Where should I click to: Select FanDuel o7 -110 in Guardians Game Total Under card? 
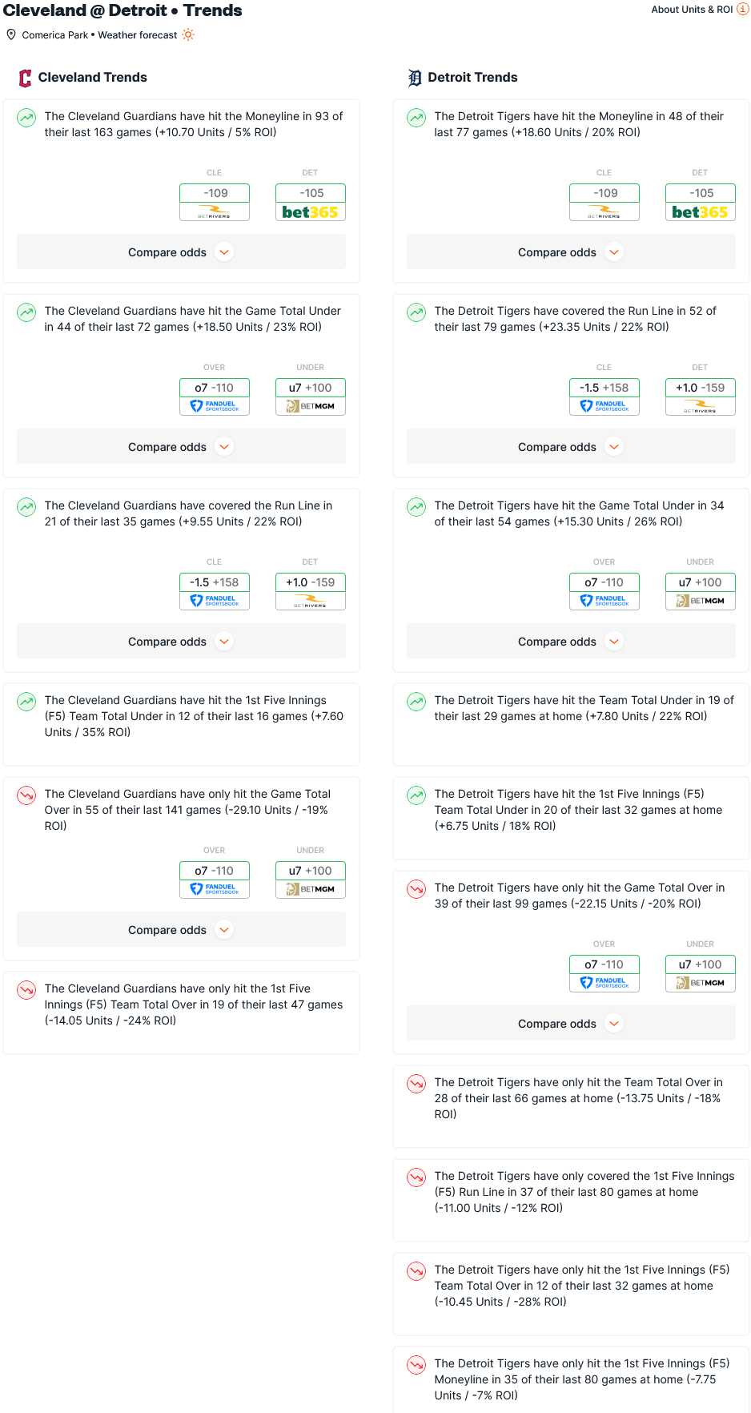tap(215, 397)
